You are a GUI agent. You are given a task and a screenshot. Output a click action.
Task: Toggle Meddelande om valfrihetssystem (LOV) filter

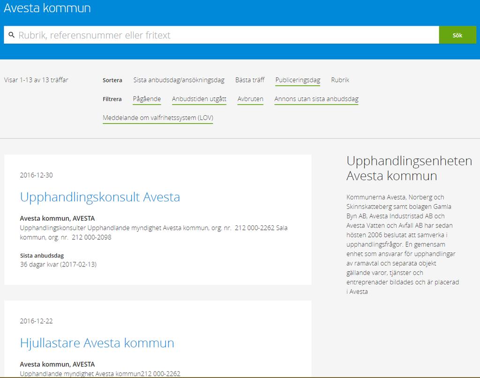(158, 118)
